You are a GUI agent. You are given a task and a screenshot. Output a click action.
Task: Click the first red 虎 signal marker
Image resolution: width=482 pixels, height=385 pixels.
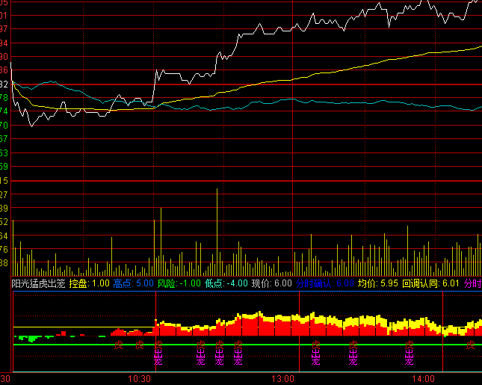point(118,345)
